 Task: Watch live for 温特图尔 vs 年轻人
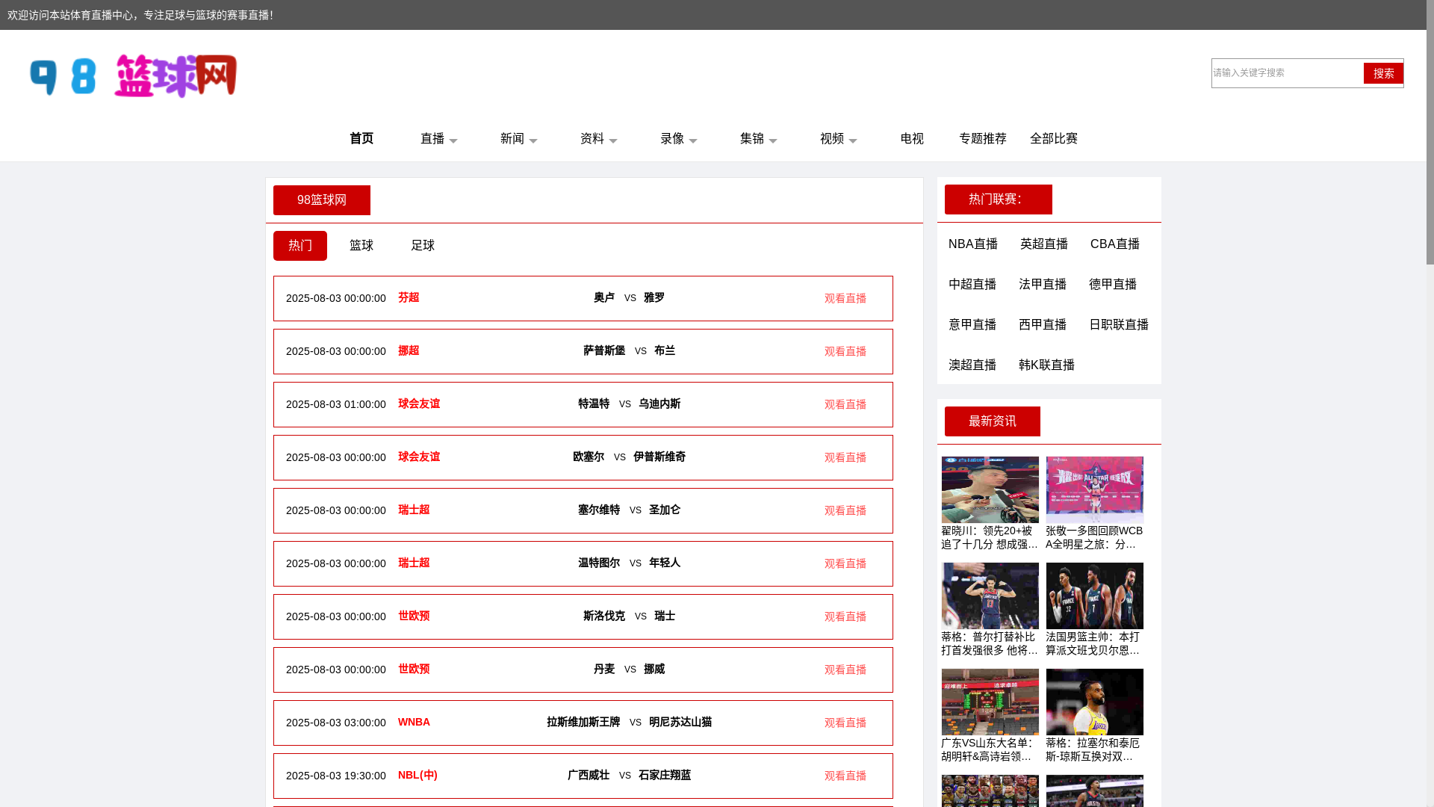tap(845, 564)
